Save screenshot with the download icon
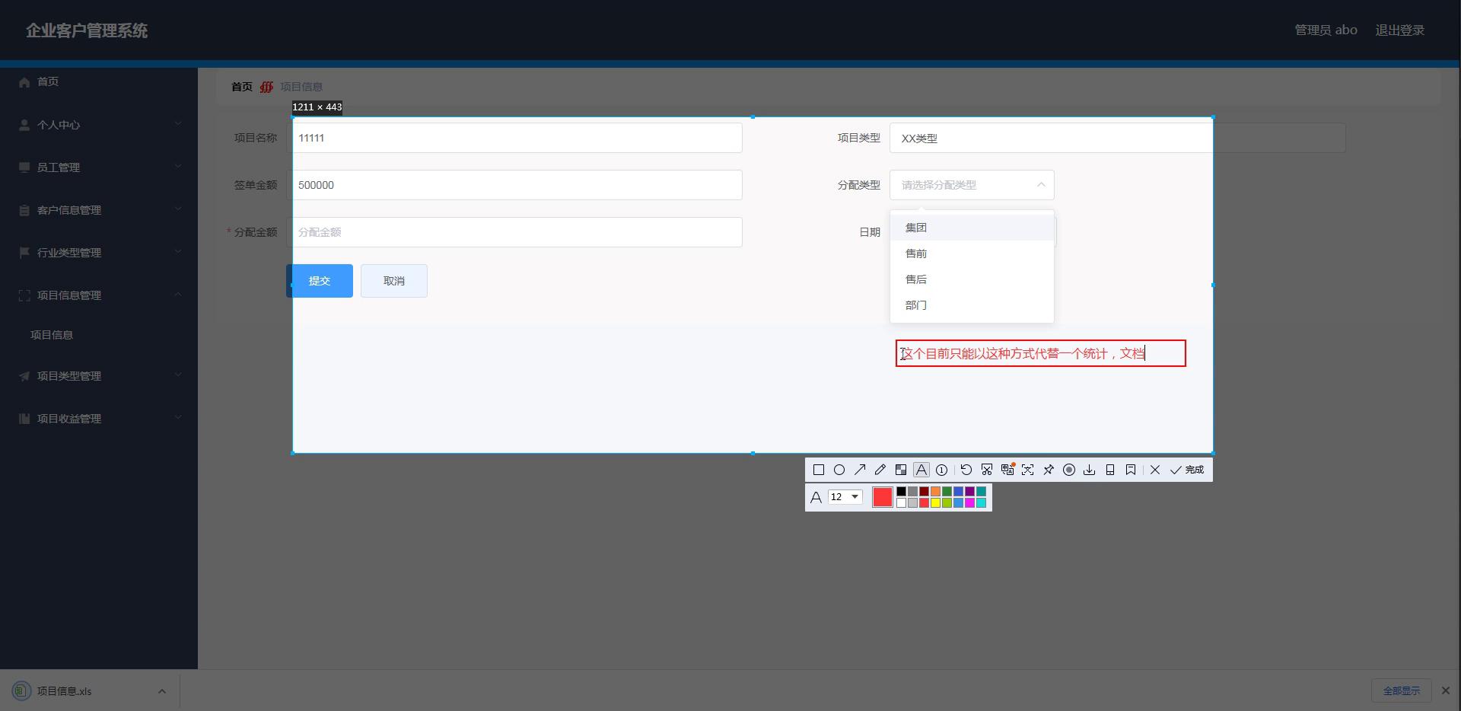The height and width of the screenshot is (711, 1461). (x=1090, y=470)
